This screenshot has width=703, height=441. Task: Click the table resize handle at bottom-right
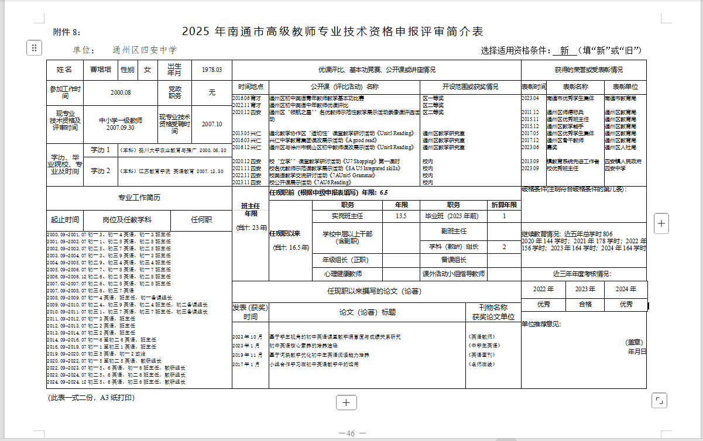pos(659,401)
